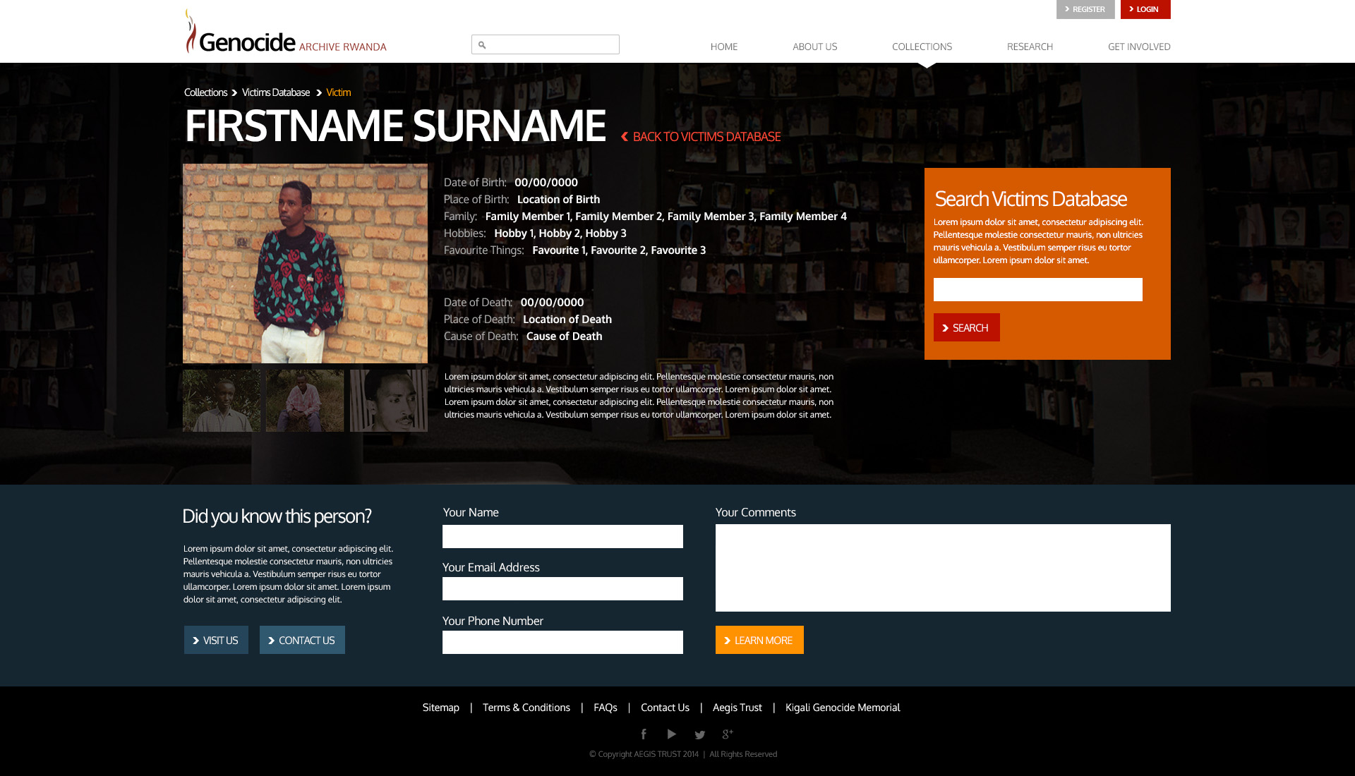Screen dimensions: 1355x776
Task: Click the magnifier icon in header search
Action: [x=482, y=45]
